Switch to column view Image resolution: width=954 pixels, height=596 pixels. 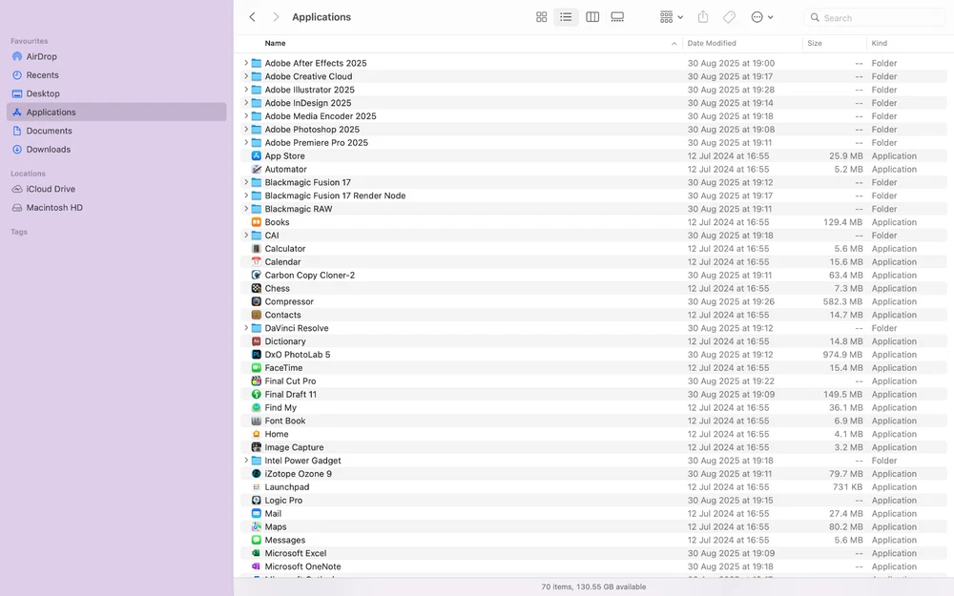pyautogui.click(x=592, y=17)
